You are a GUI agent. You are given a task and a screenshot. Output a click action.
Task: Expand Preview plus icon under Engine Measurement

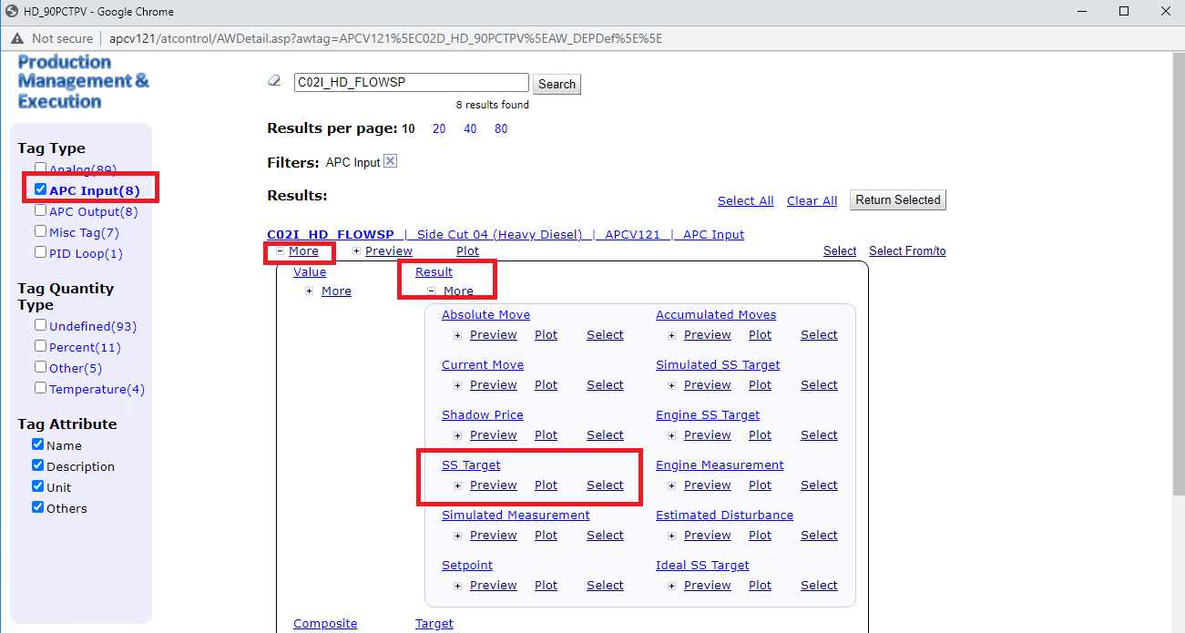tap(671, 485)
